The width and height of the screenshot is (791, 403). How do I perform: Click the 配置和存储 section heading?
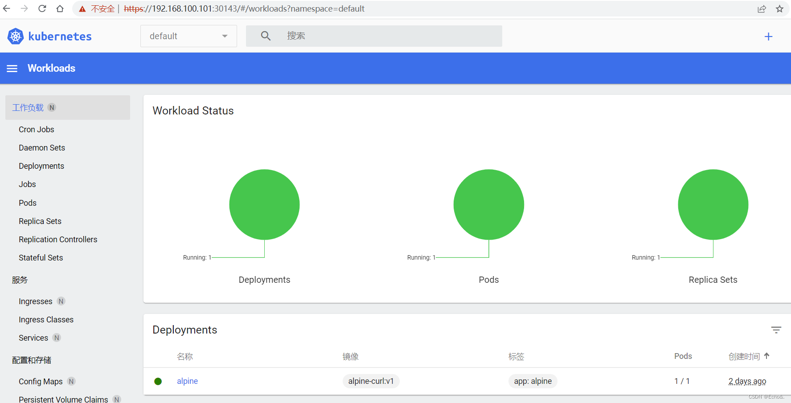pos(32,360)
